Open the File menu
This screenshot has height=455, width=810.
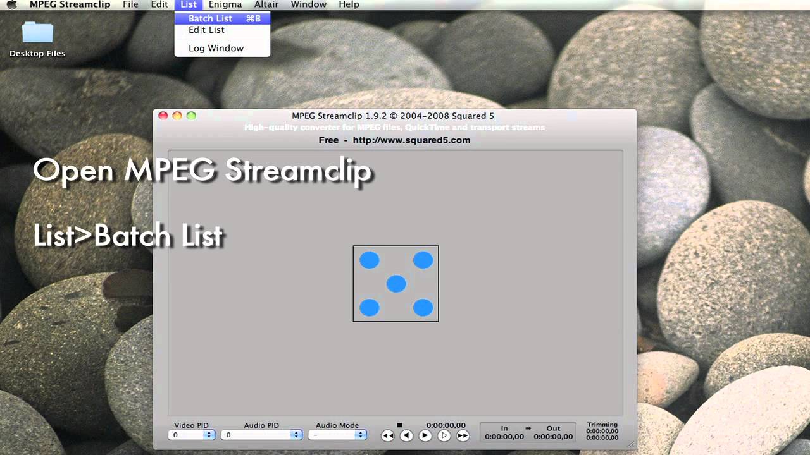pyautogui.click(x=130, y=4)
